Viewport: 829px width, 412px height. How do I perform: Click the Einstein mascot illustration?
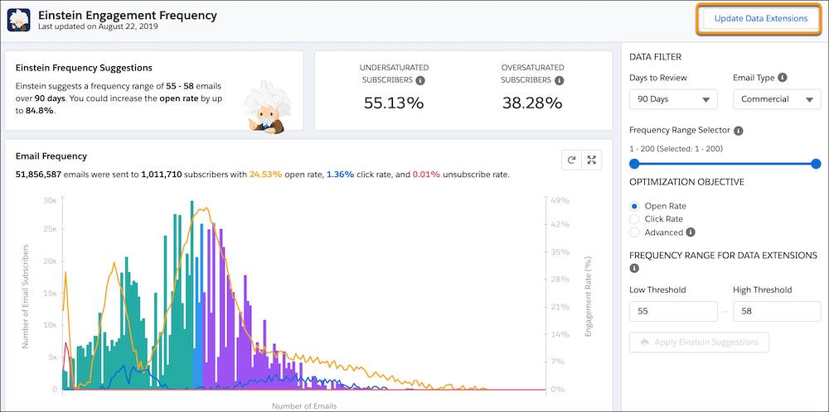(266, 108)
